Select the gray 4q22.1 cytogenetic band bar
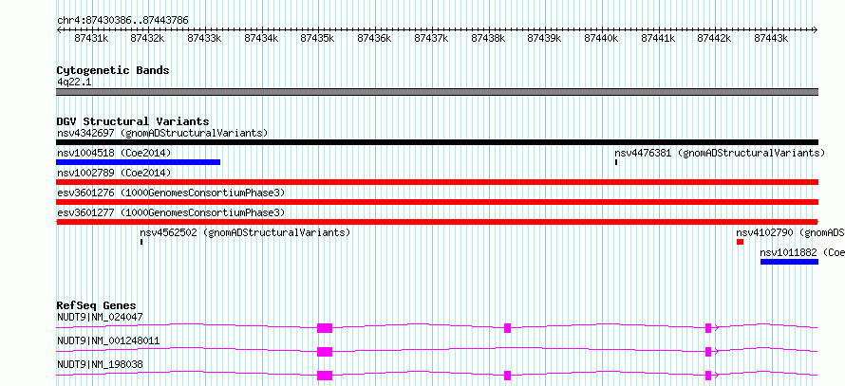 437,92
